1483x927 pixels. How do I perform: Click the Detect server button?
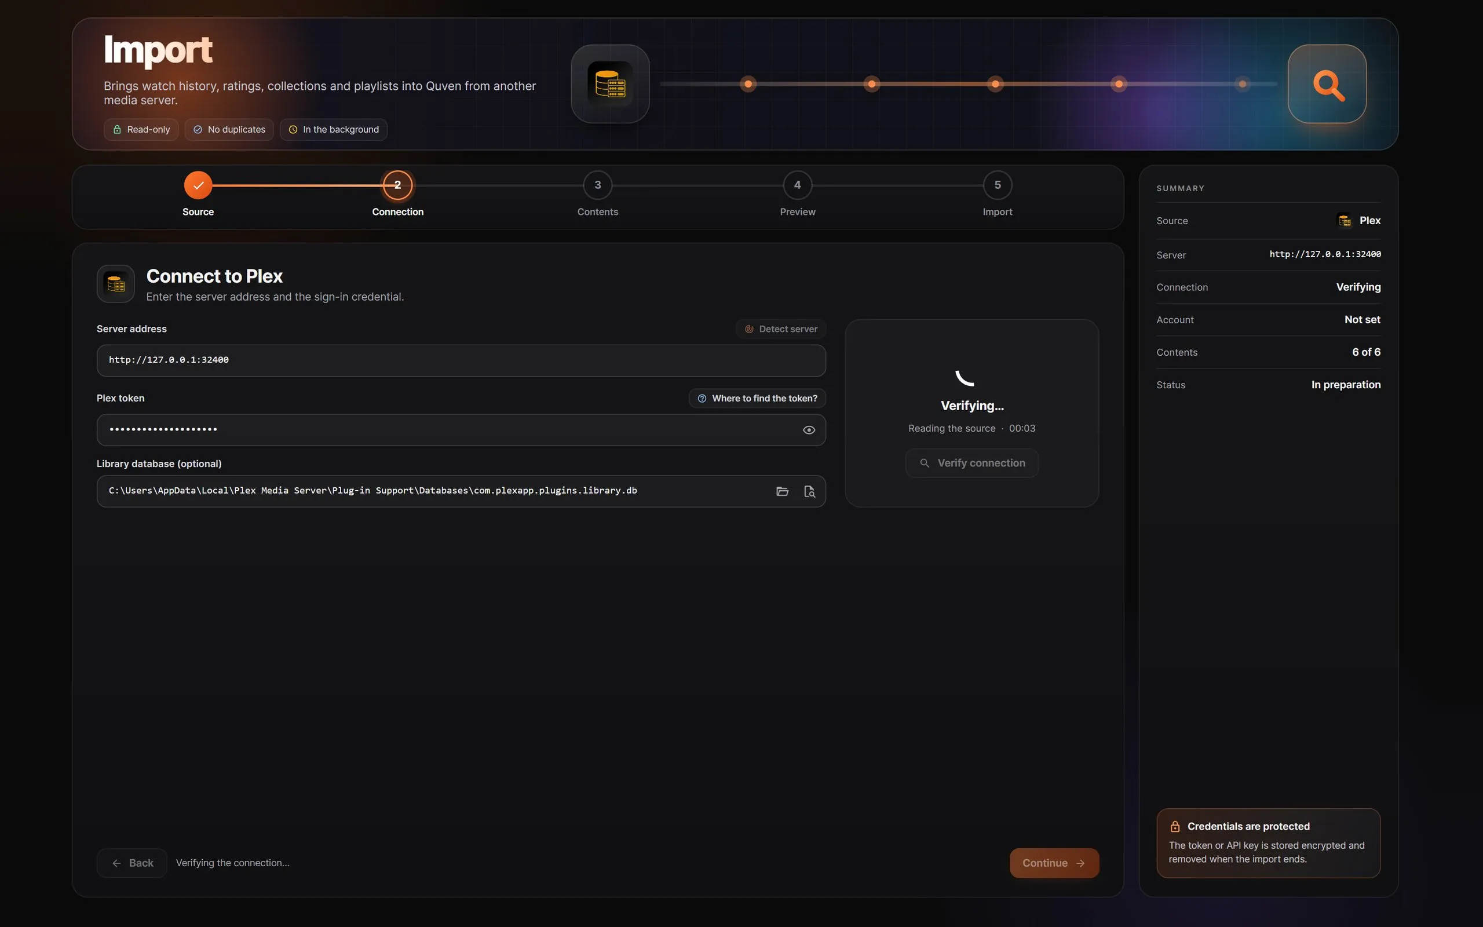pyautogui.click(x=781, y=329)
